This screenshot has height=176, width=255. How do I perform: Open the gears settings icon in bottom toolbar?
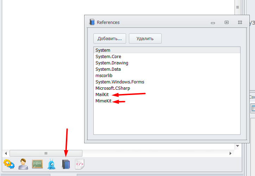tap(9, 164)
